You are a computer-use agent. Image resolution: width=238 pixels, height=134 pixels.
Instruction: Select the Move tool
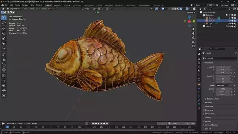tap(4, 28)
